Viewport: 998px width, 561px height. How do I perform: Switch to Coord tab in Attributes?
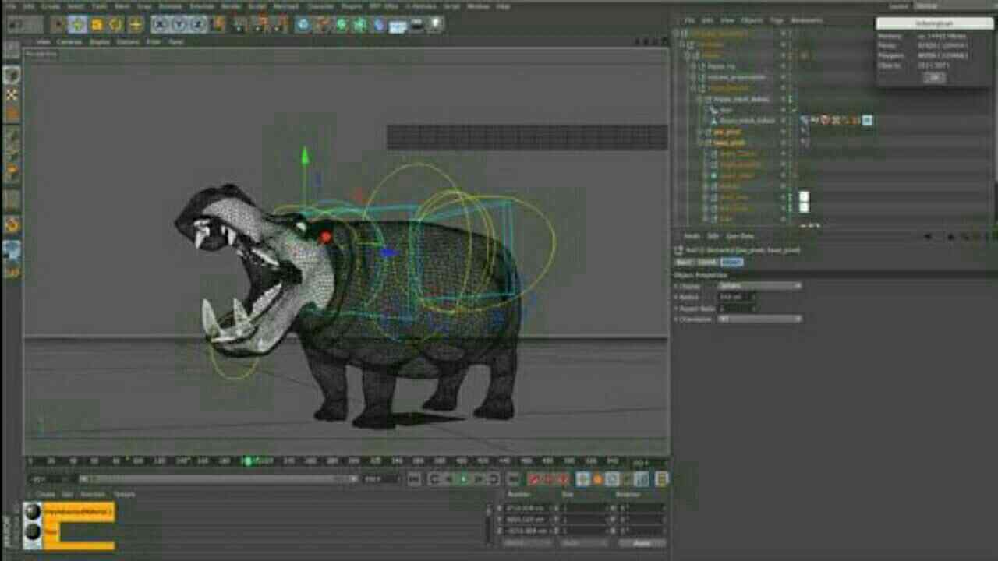(x=706, y=262)
